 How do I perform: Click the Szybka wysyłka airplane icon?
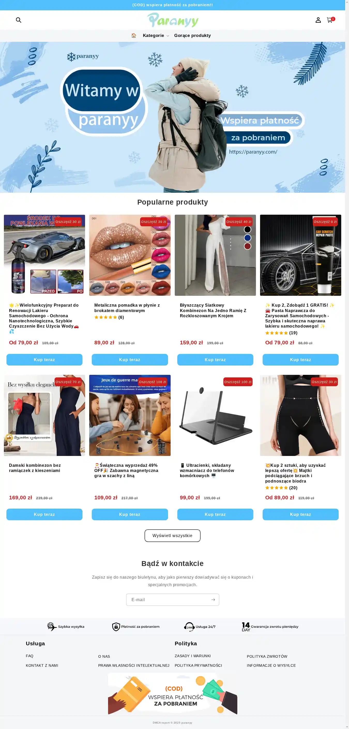[52, 626]
